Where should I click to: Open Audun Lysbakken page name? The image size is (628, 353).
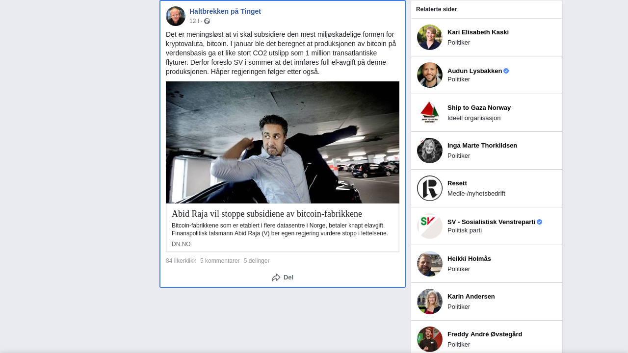coord(474,71)
